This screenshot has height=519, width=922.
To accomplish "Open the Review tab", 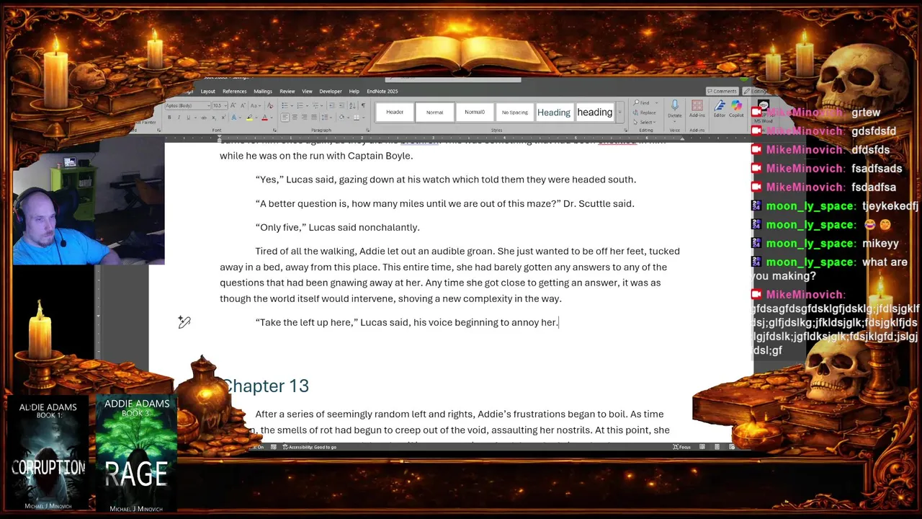I will point(287,92).
